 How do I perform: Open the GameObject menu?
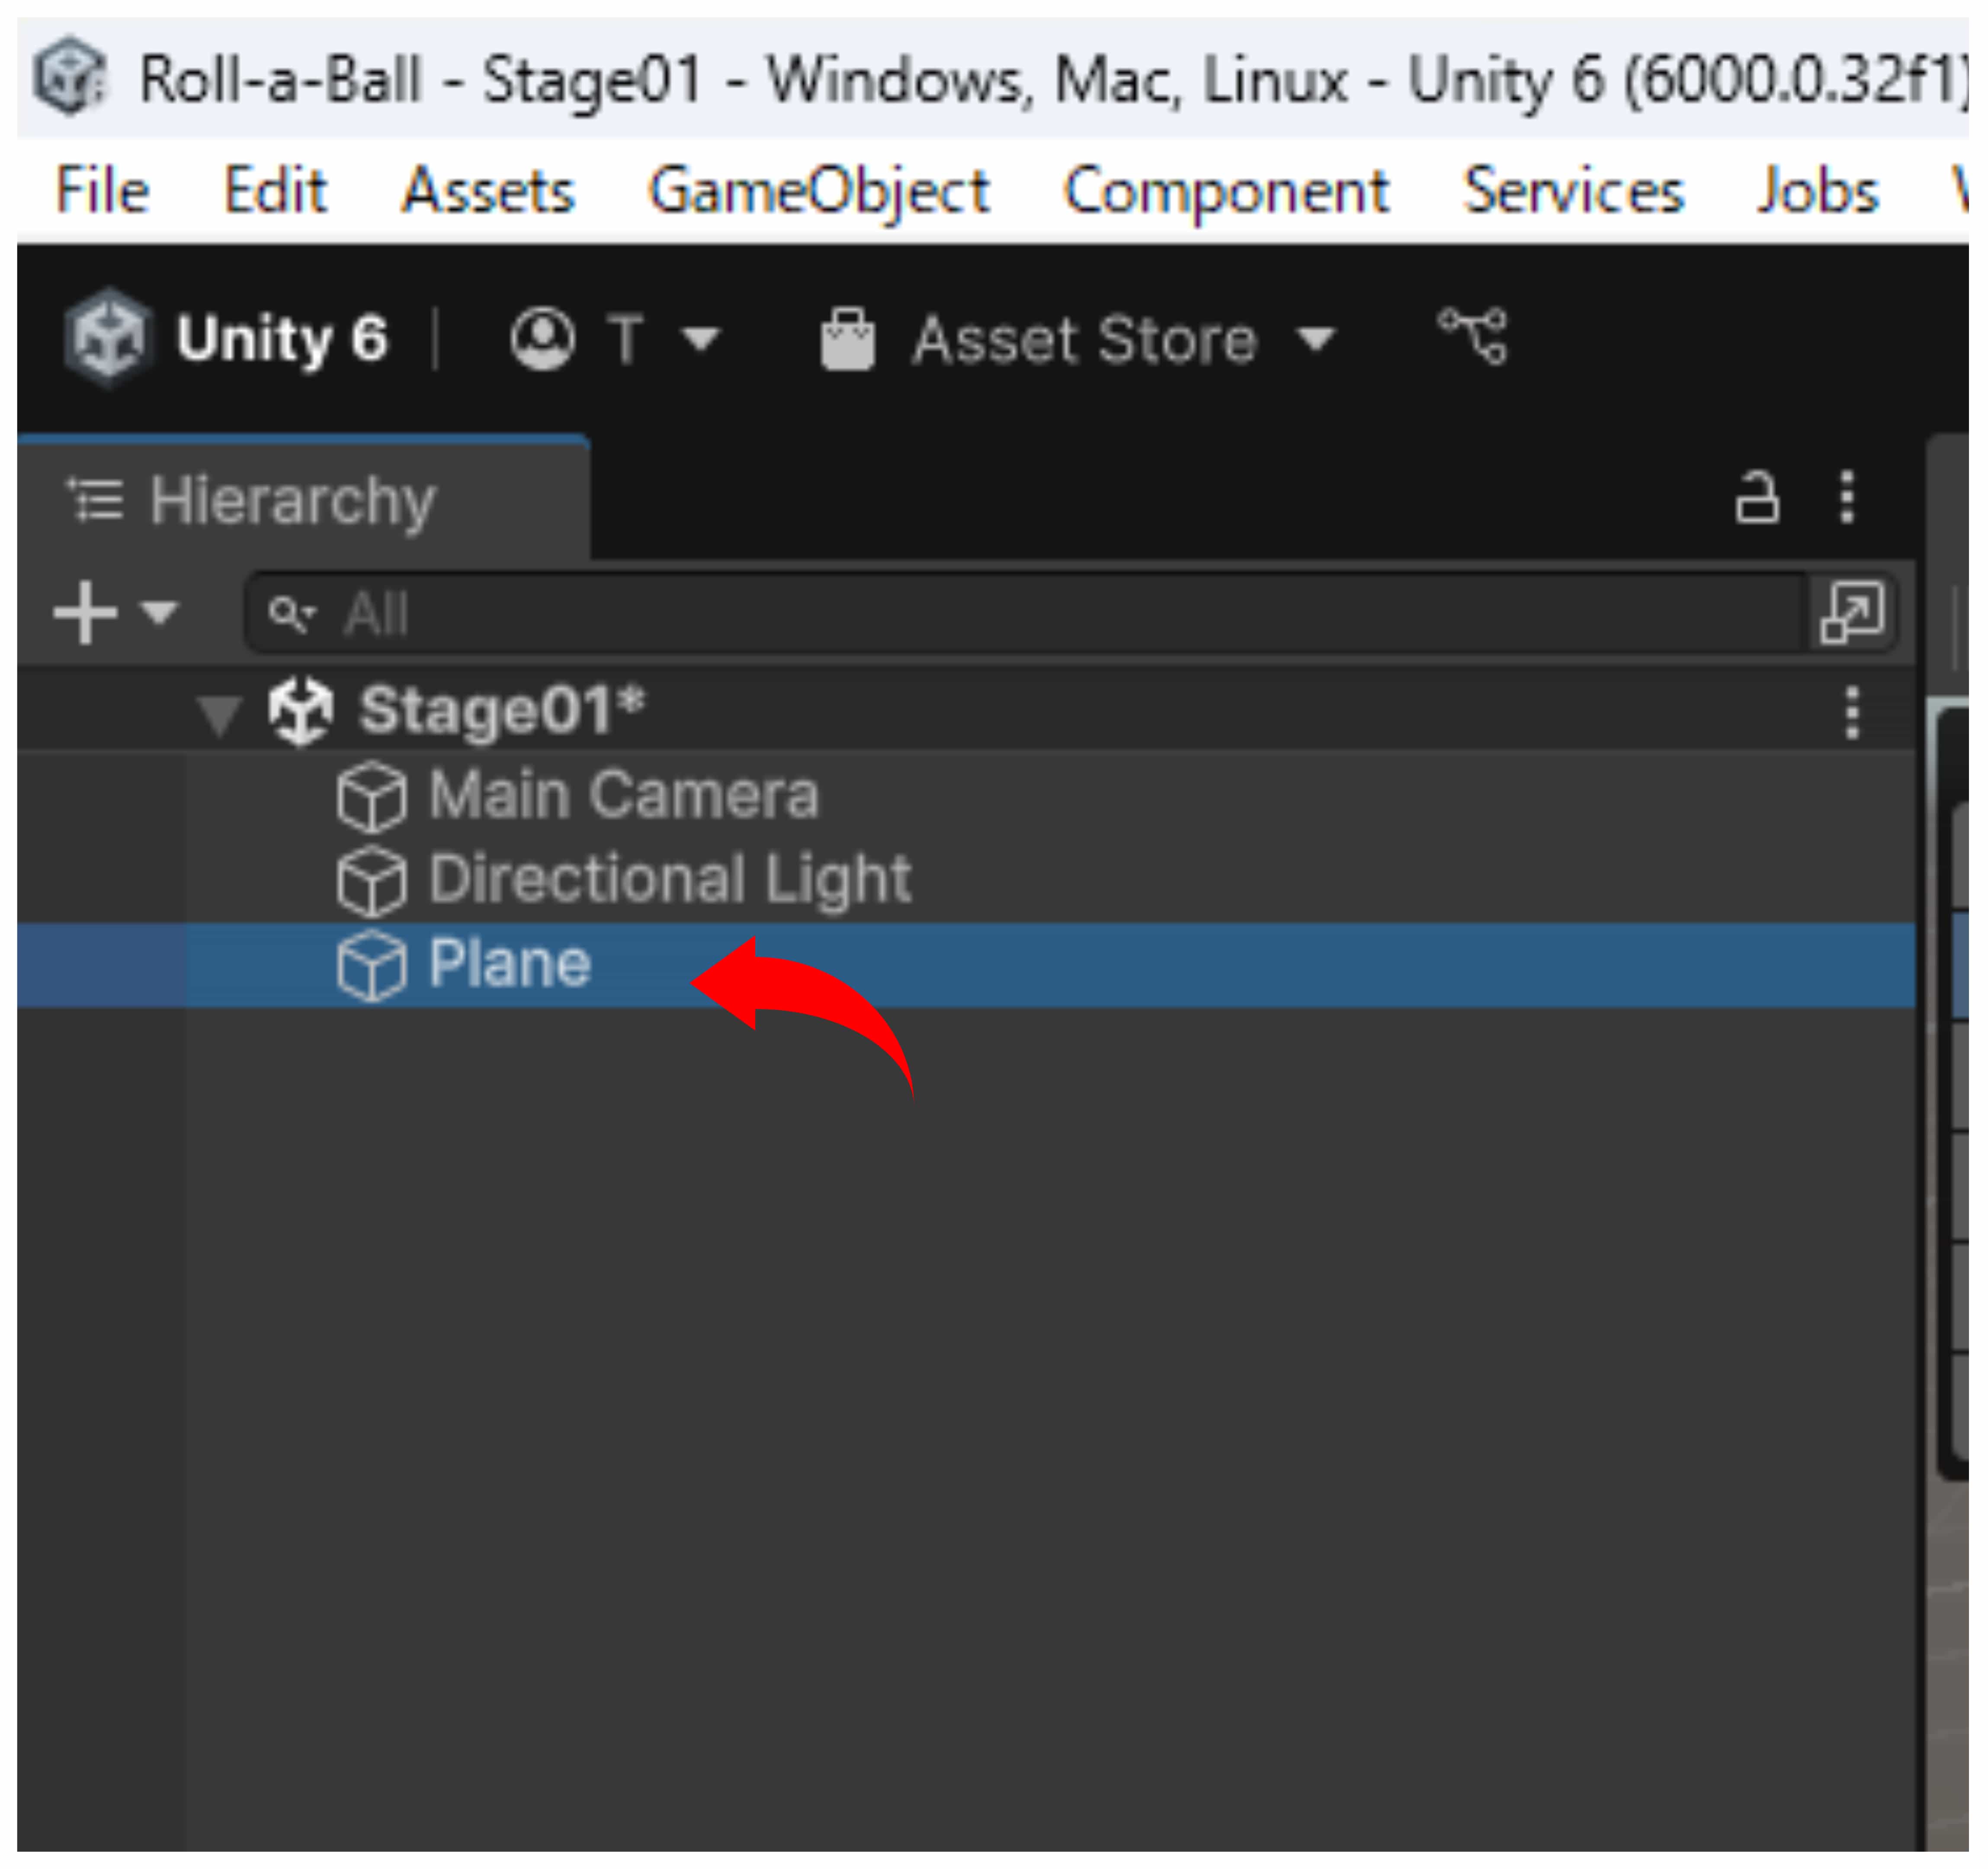pyautogui.click(x=819, y=190)
